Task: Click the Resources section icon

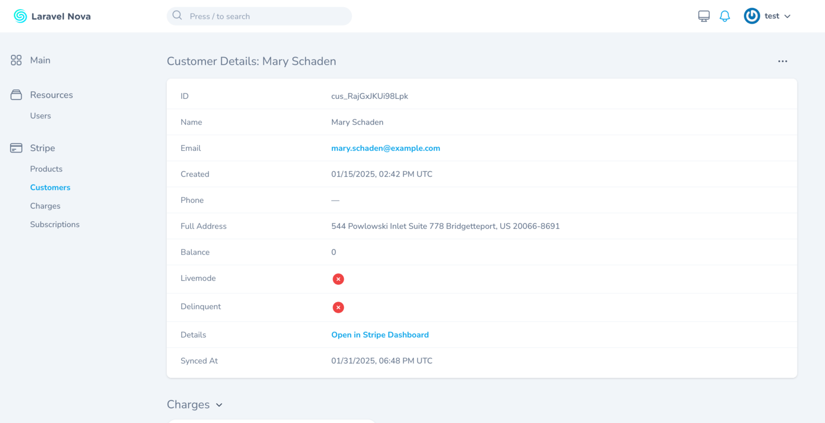Action: point(16,95)
